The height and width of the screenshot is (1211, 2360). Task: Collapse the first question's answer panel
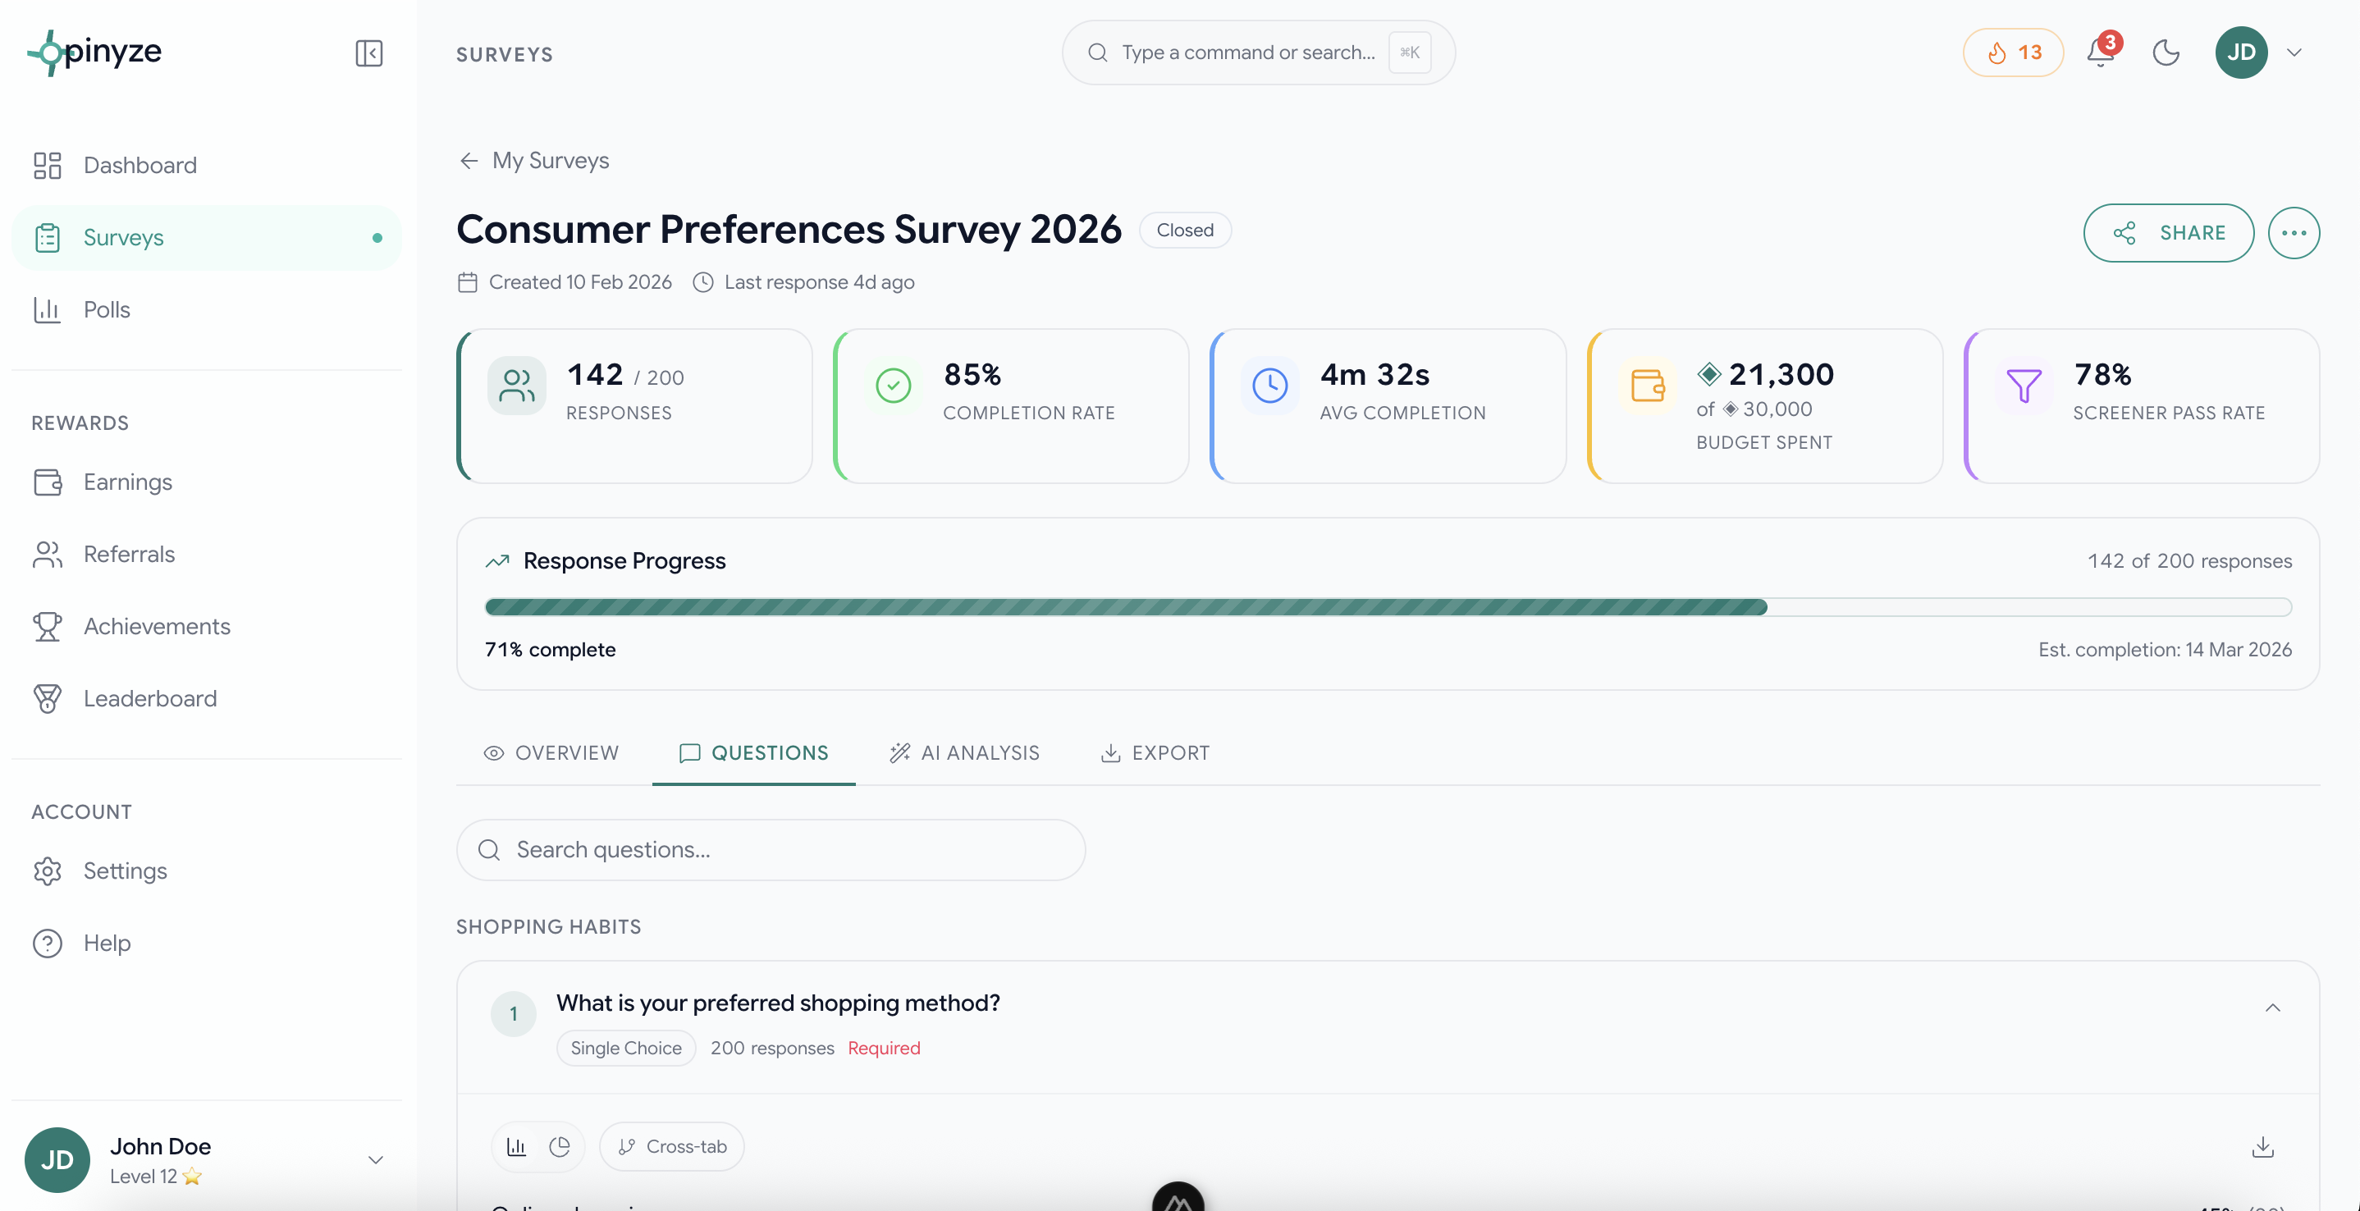point(2272,1008)
